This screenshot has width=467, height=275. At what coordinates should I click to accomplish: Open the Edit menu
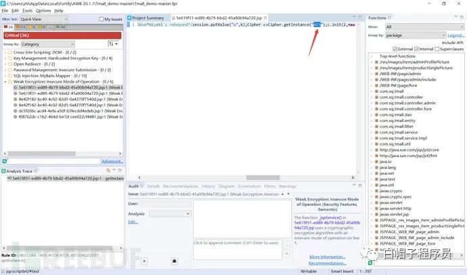coord(15,10)
